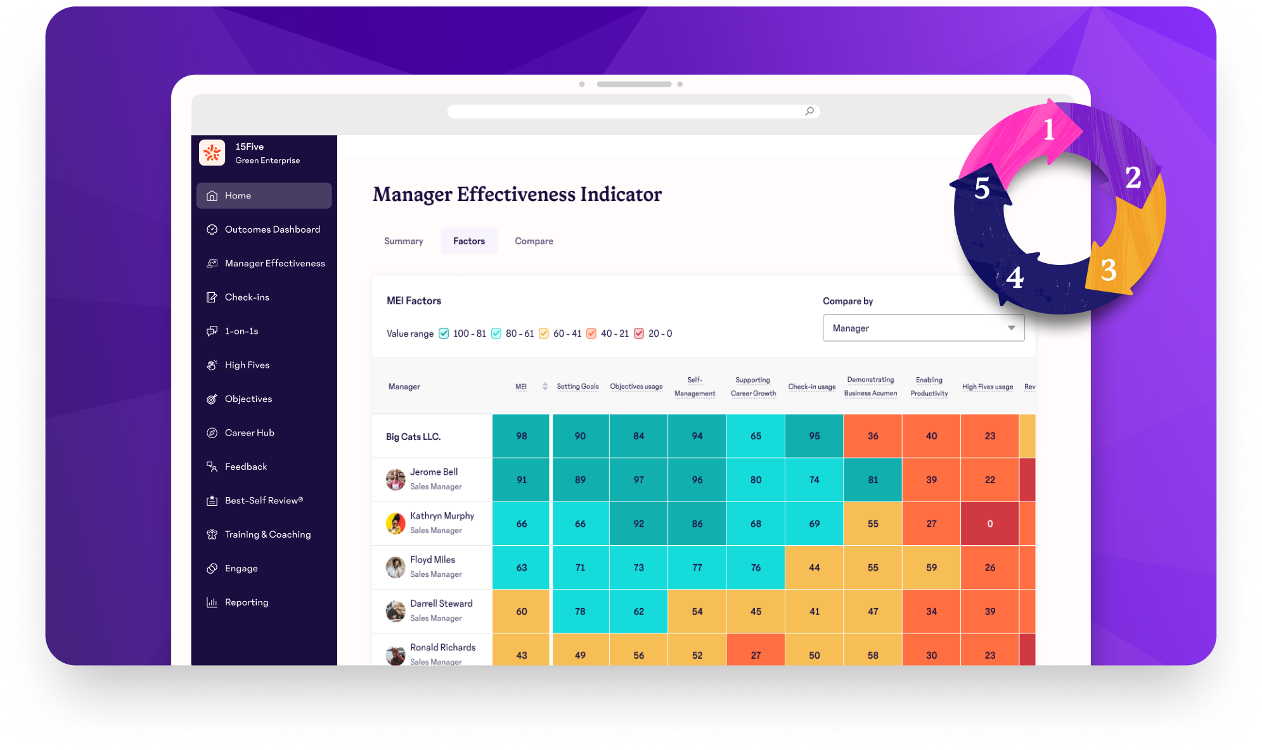Click Floyd Miles' avatar
This screenshot has height=750, width=1262.
tap(396, 567)
